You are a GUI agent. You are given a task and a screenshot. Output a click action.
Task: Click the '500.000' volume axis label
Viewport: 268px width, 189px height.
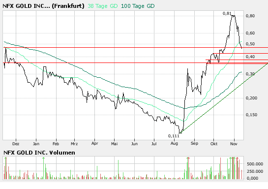pyautogui.click(x=255, y=164)
